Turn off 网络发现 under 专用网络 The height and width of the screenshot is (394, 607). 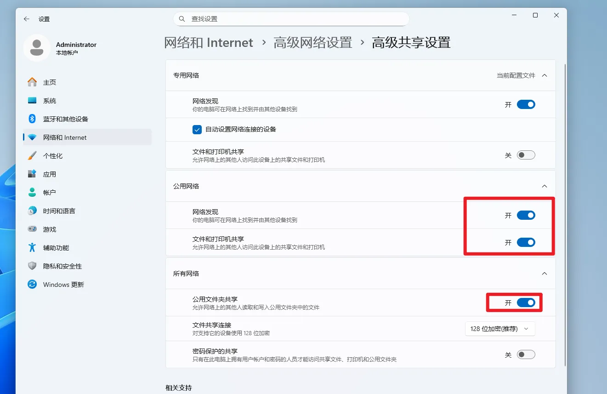click(526, 104)
